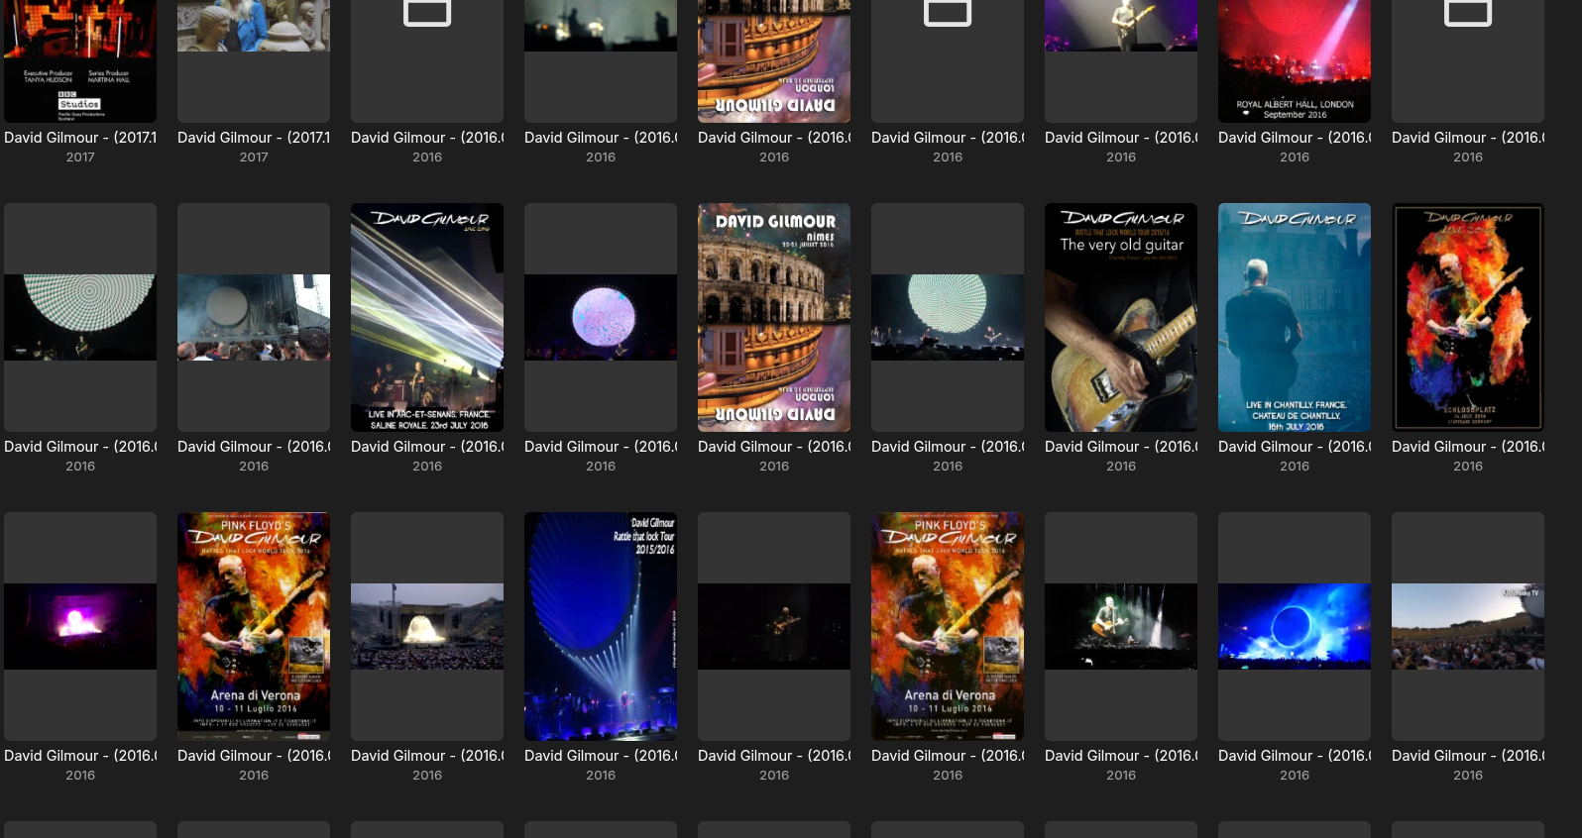Open the amphitheater thumbnail with glowing white stage

pos(427,626)
